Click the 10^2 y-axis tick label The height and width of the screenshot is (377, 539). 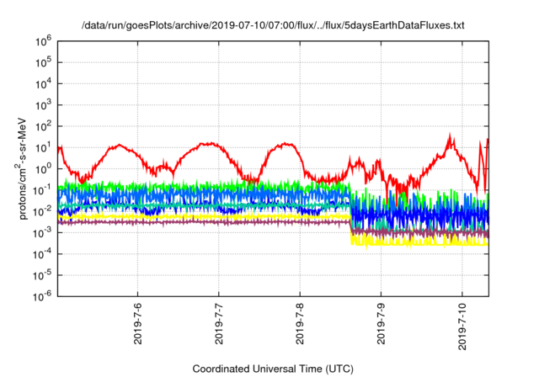[43, 127]
